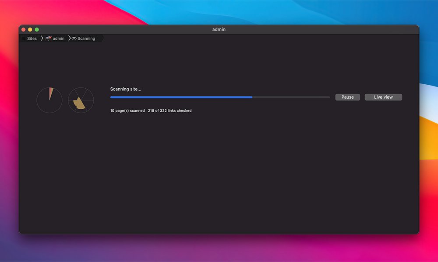The image size is (438, 262).
Task: Open the admin breadcrumb label
Action: [x=59, y=38]
